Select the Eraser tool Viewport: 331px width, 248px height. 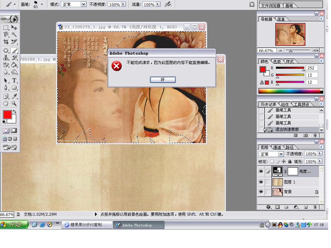pos(6,65)
